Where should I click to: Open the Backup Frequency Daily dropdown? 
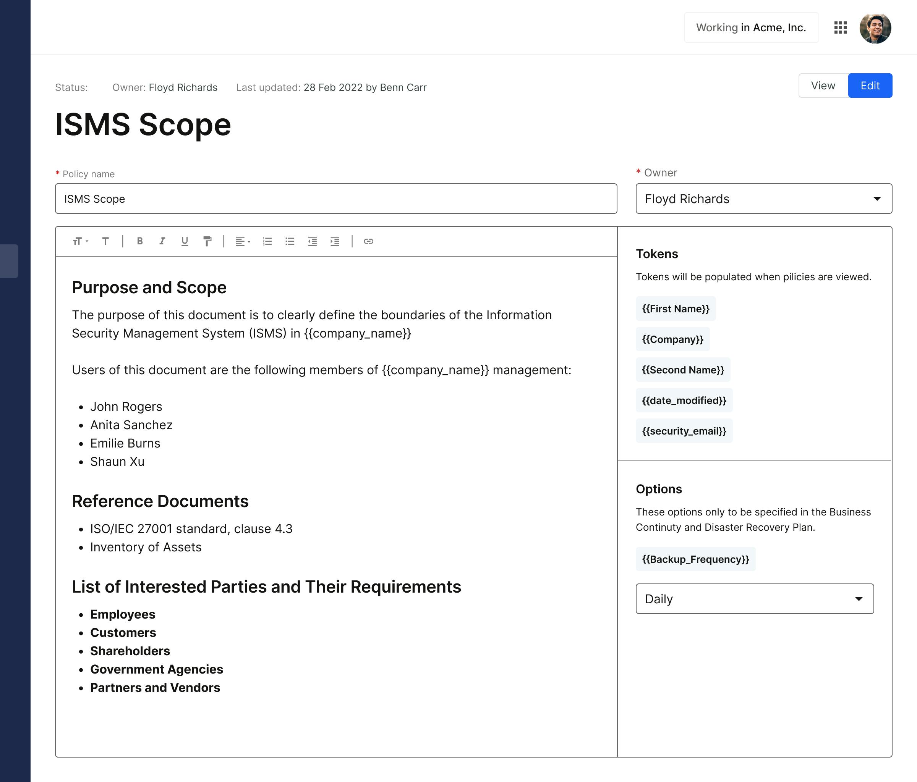[754, 598]
